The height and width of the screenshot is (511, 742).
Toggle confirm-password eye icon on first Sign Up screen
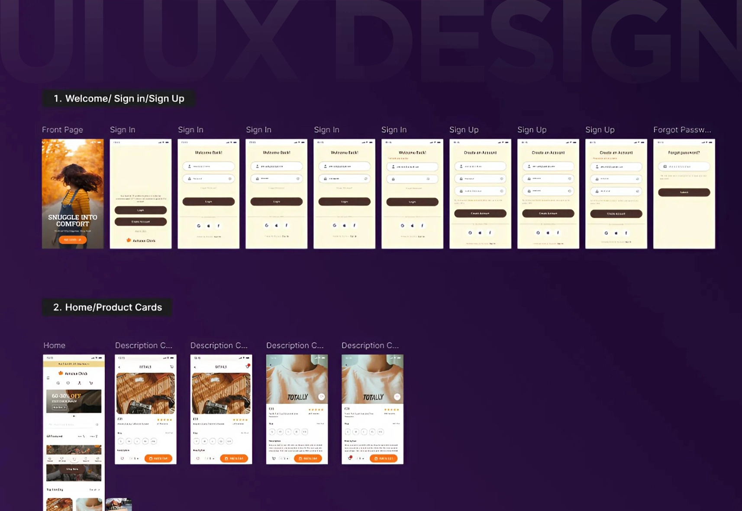point(502,191)
